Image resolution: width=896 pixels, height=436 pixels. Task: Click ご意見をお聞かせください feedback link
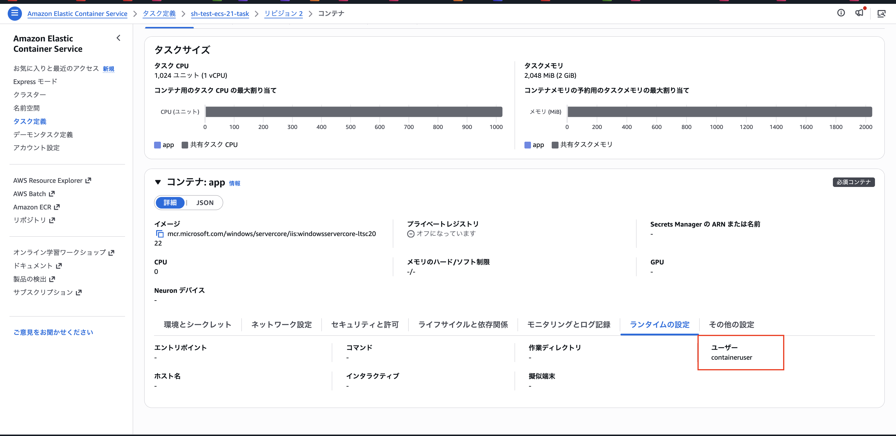[53, 332]
